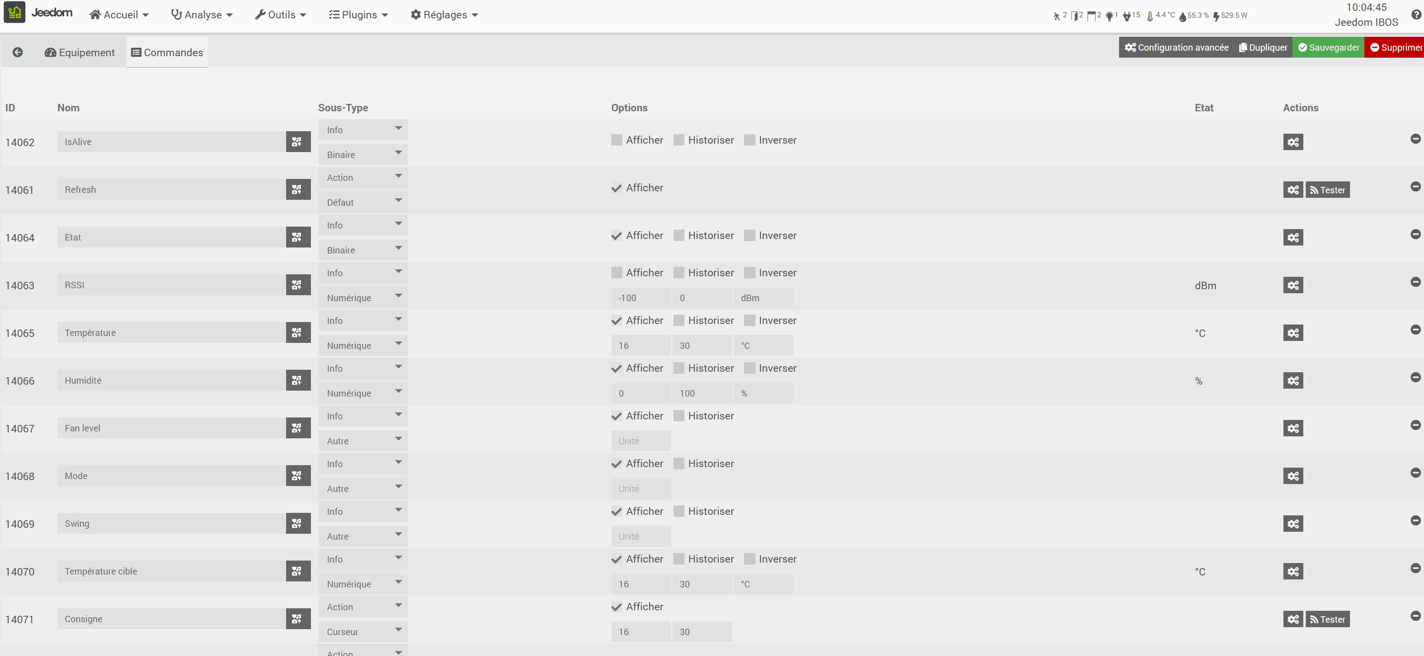Screen dimensions: 1424x656
Task: Open advanced gear for IsAlive command
Action: pos(1292,142)
